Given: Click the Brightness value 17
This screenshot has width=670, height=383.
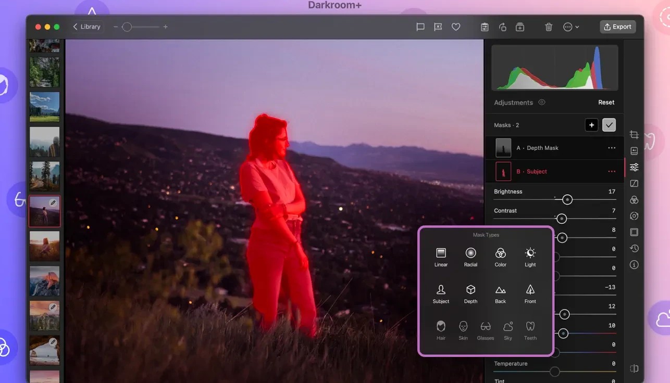Looking at the screenshot, I should tap(612, 191).
